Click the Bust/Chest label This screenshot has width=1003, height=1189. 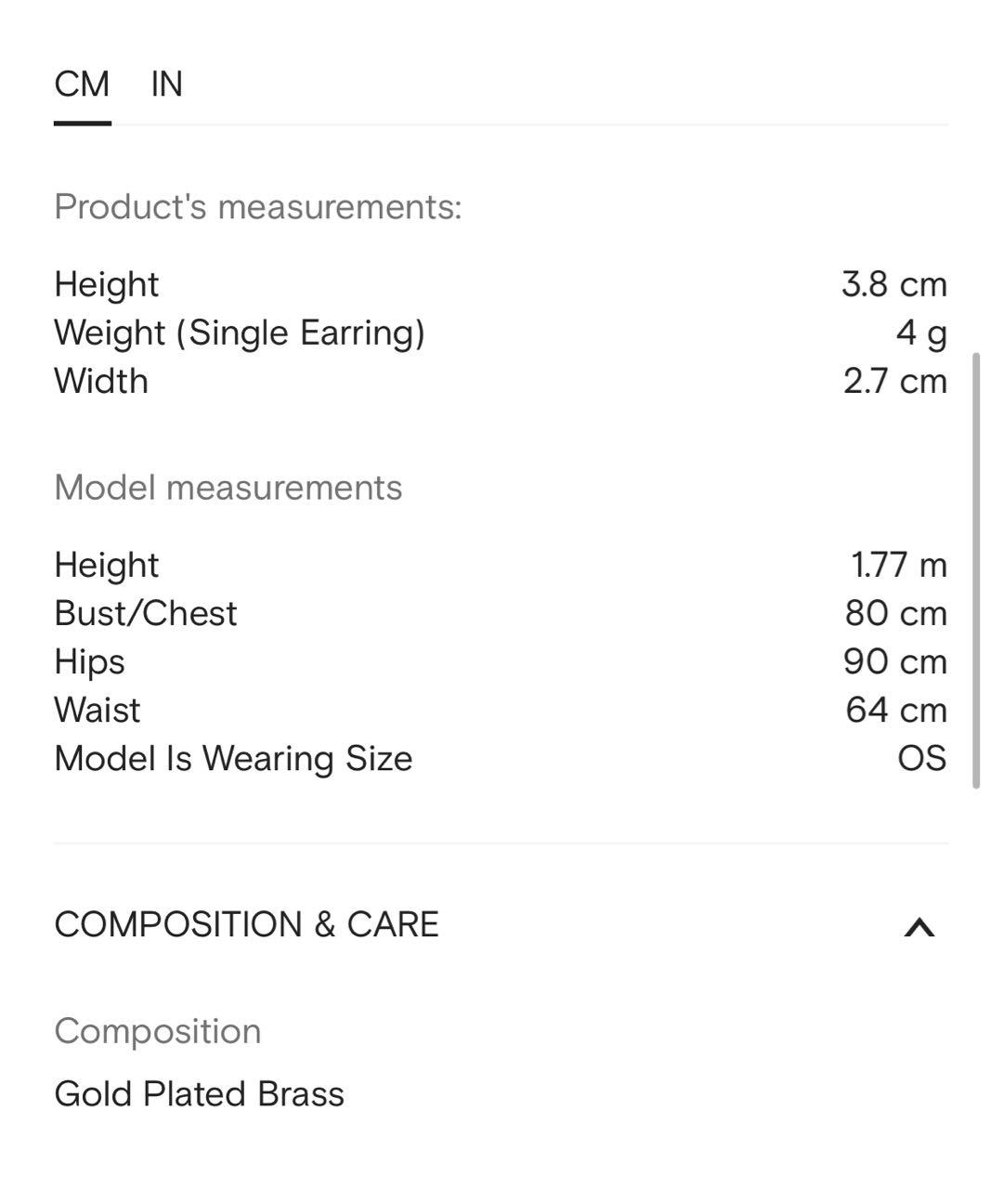(x=146, y=613)
